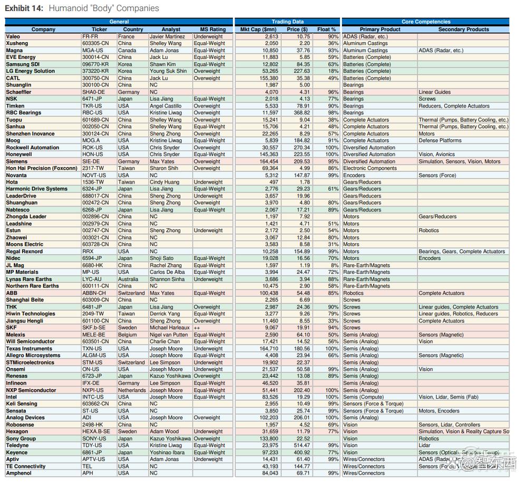The image size is (527, 482).
Task: Click ticker 'HEXA.B-SE'
Action: coord(96,431)
